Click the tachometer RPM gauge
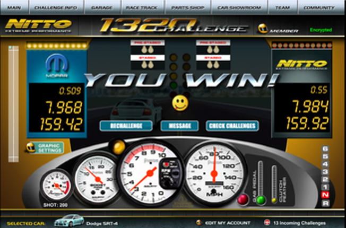Screen dimensions: 346x228 (x=151, y=173)
